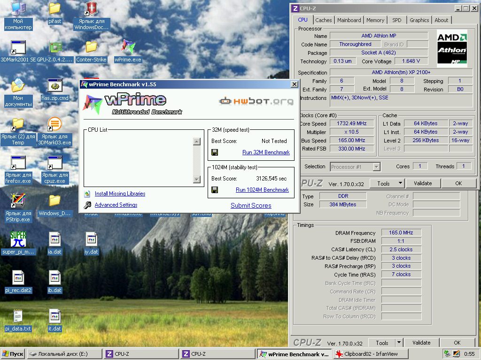
Task: Click the CPU List scroll down arrow
Action: (197, 180)
